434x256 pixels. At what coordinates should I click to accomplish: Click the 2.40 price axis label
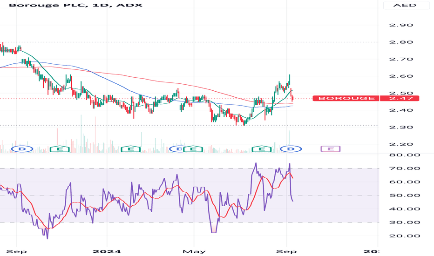pos(401,110)
